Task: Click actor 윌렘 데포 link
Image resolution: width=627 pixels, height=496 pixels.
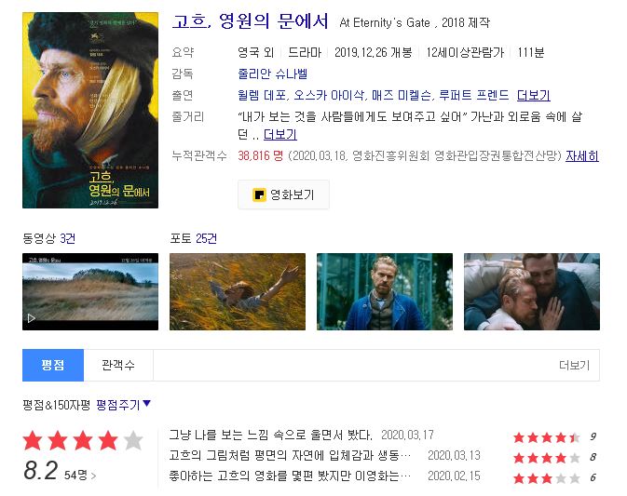Action: pyautogui.click(x=262, y=96)
